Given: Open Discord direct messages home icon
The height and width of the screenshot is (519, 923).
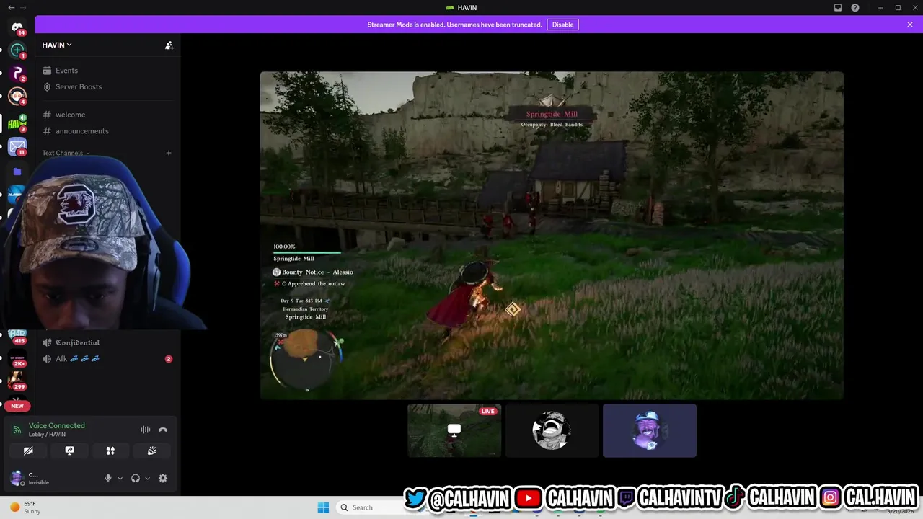Looking at the screenshot, I should point(17,27).
